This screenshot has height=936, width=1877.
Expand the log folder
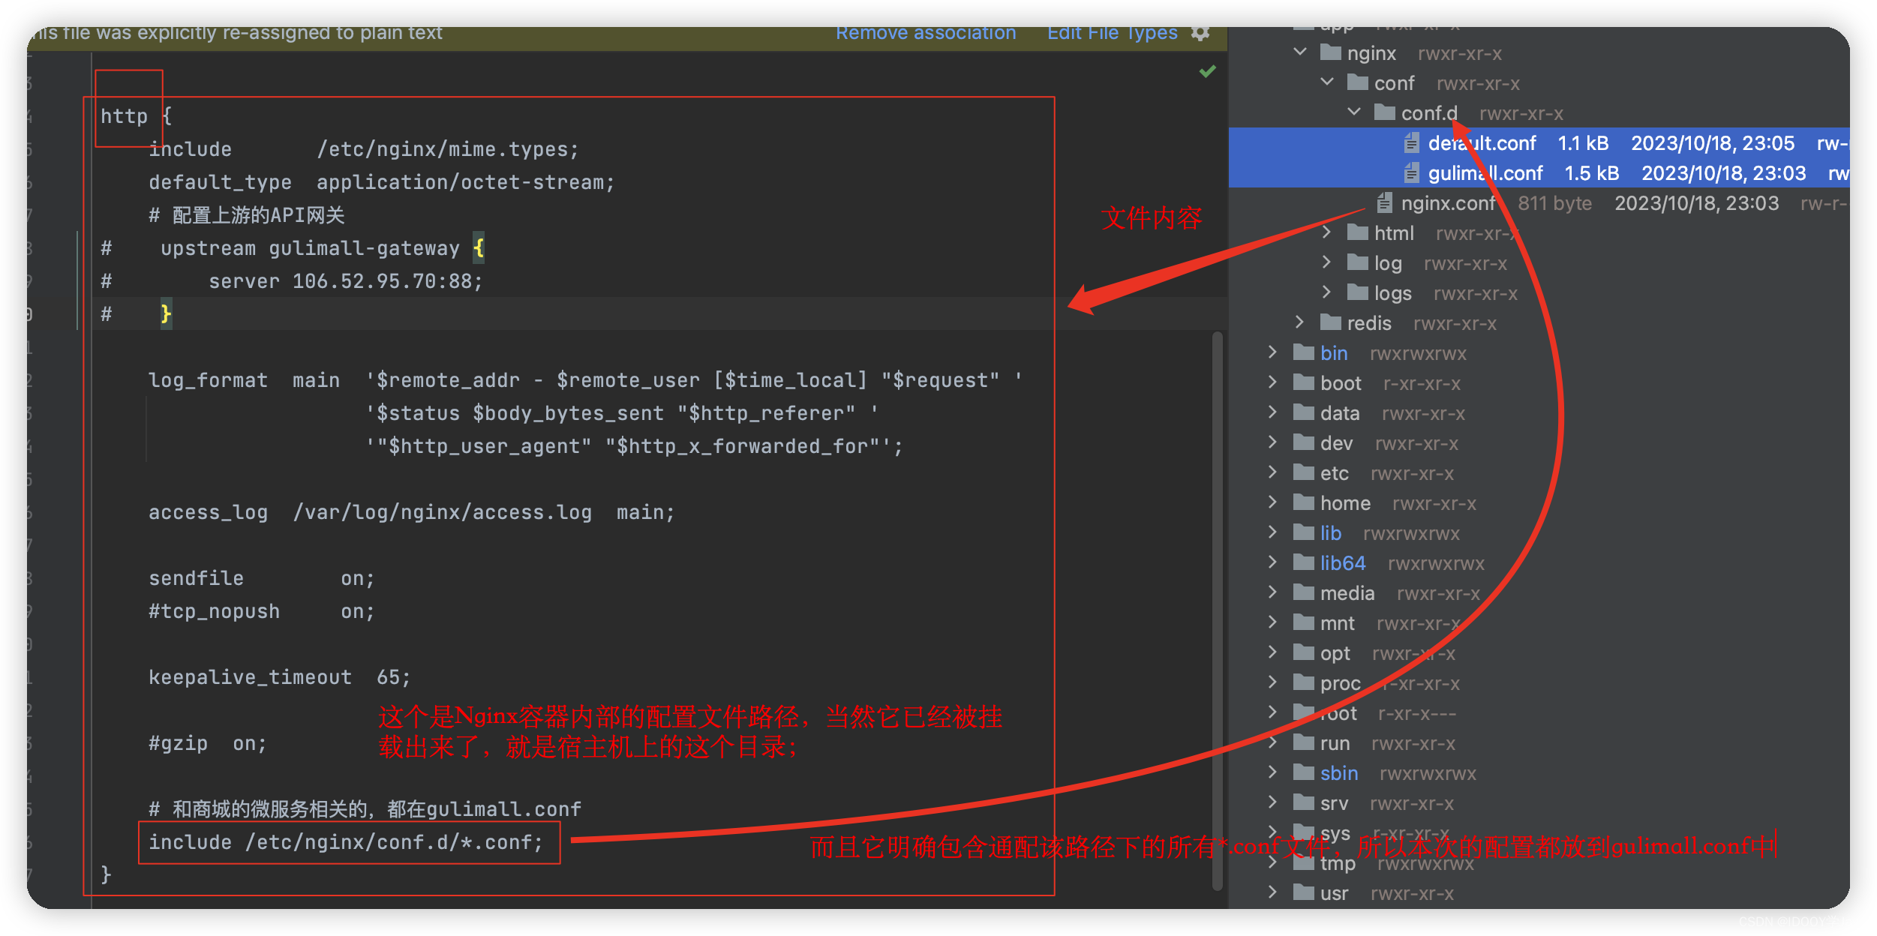pyautogui.click(x=1327, y=262)
